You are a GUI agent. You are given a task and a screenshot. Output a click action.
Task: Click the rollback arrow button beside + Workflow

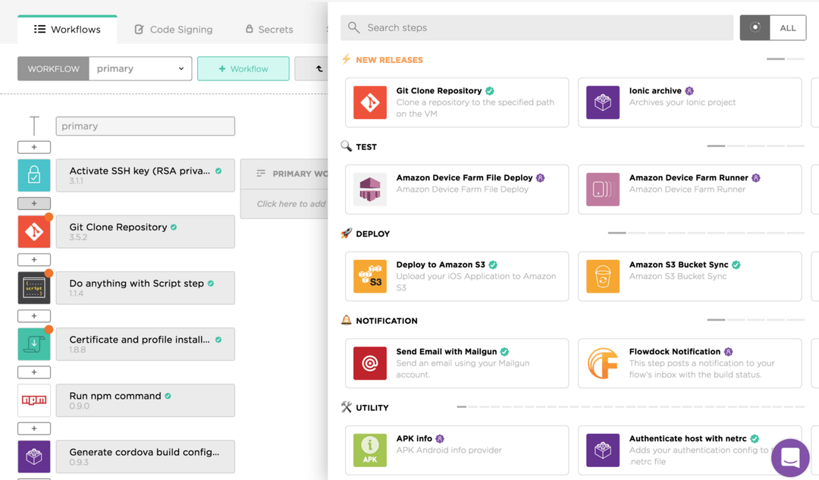[312, 68]
